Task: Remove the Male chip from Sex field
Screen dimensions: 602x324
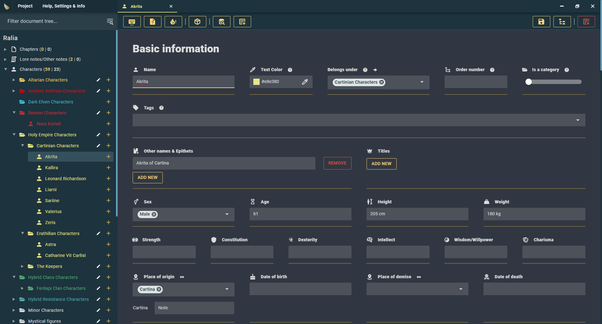Action: [x=154, y=214]
